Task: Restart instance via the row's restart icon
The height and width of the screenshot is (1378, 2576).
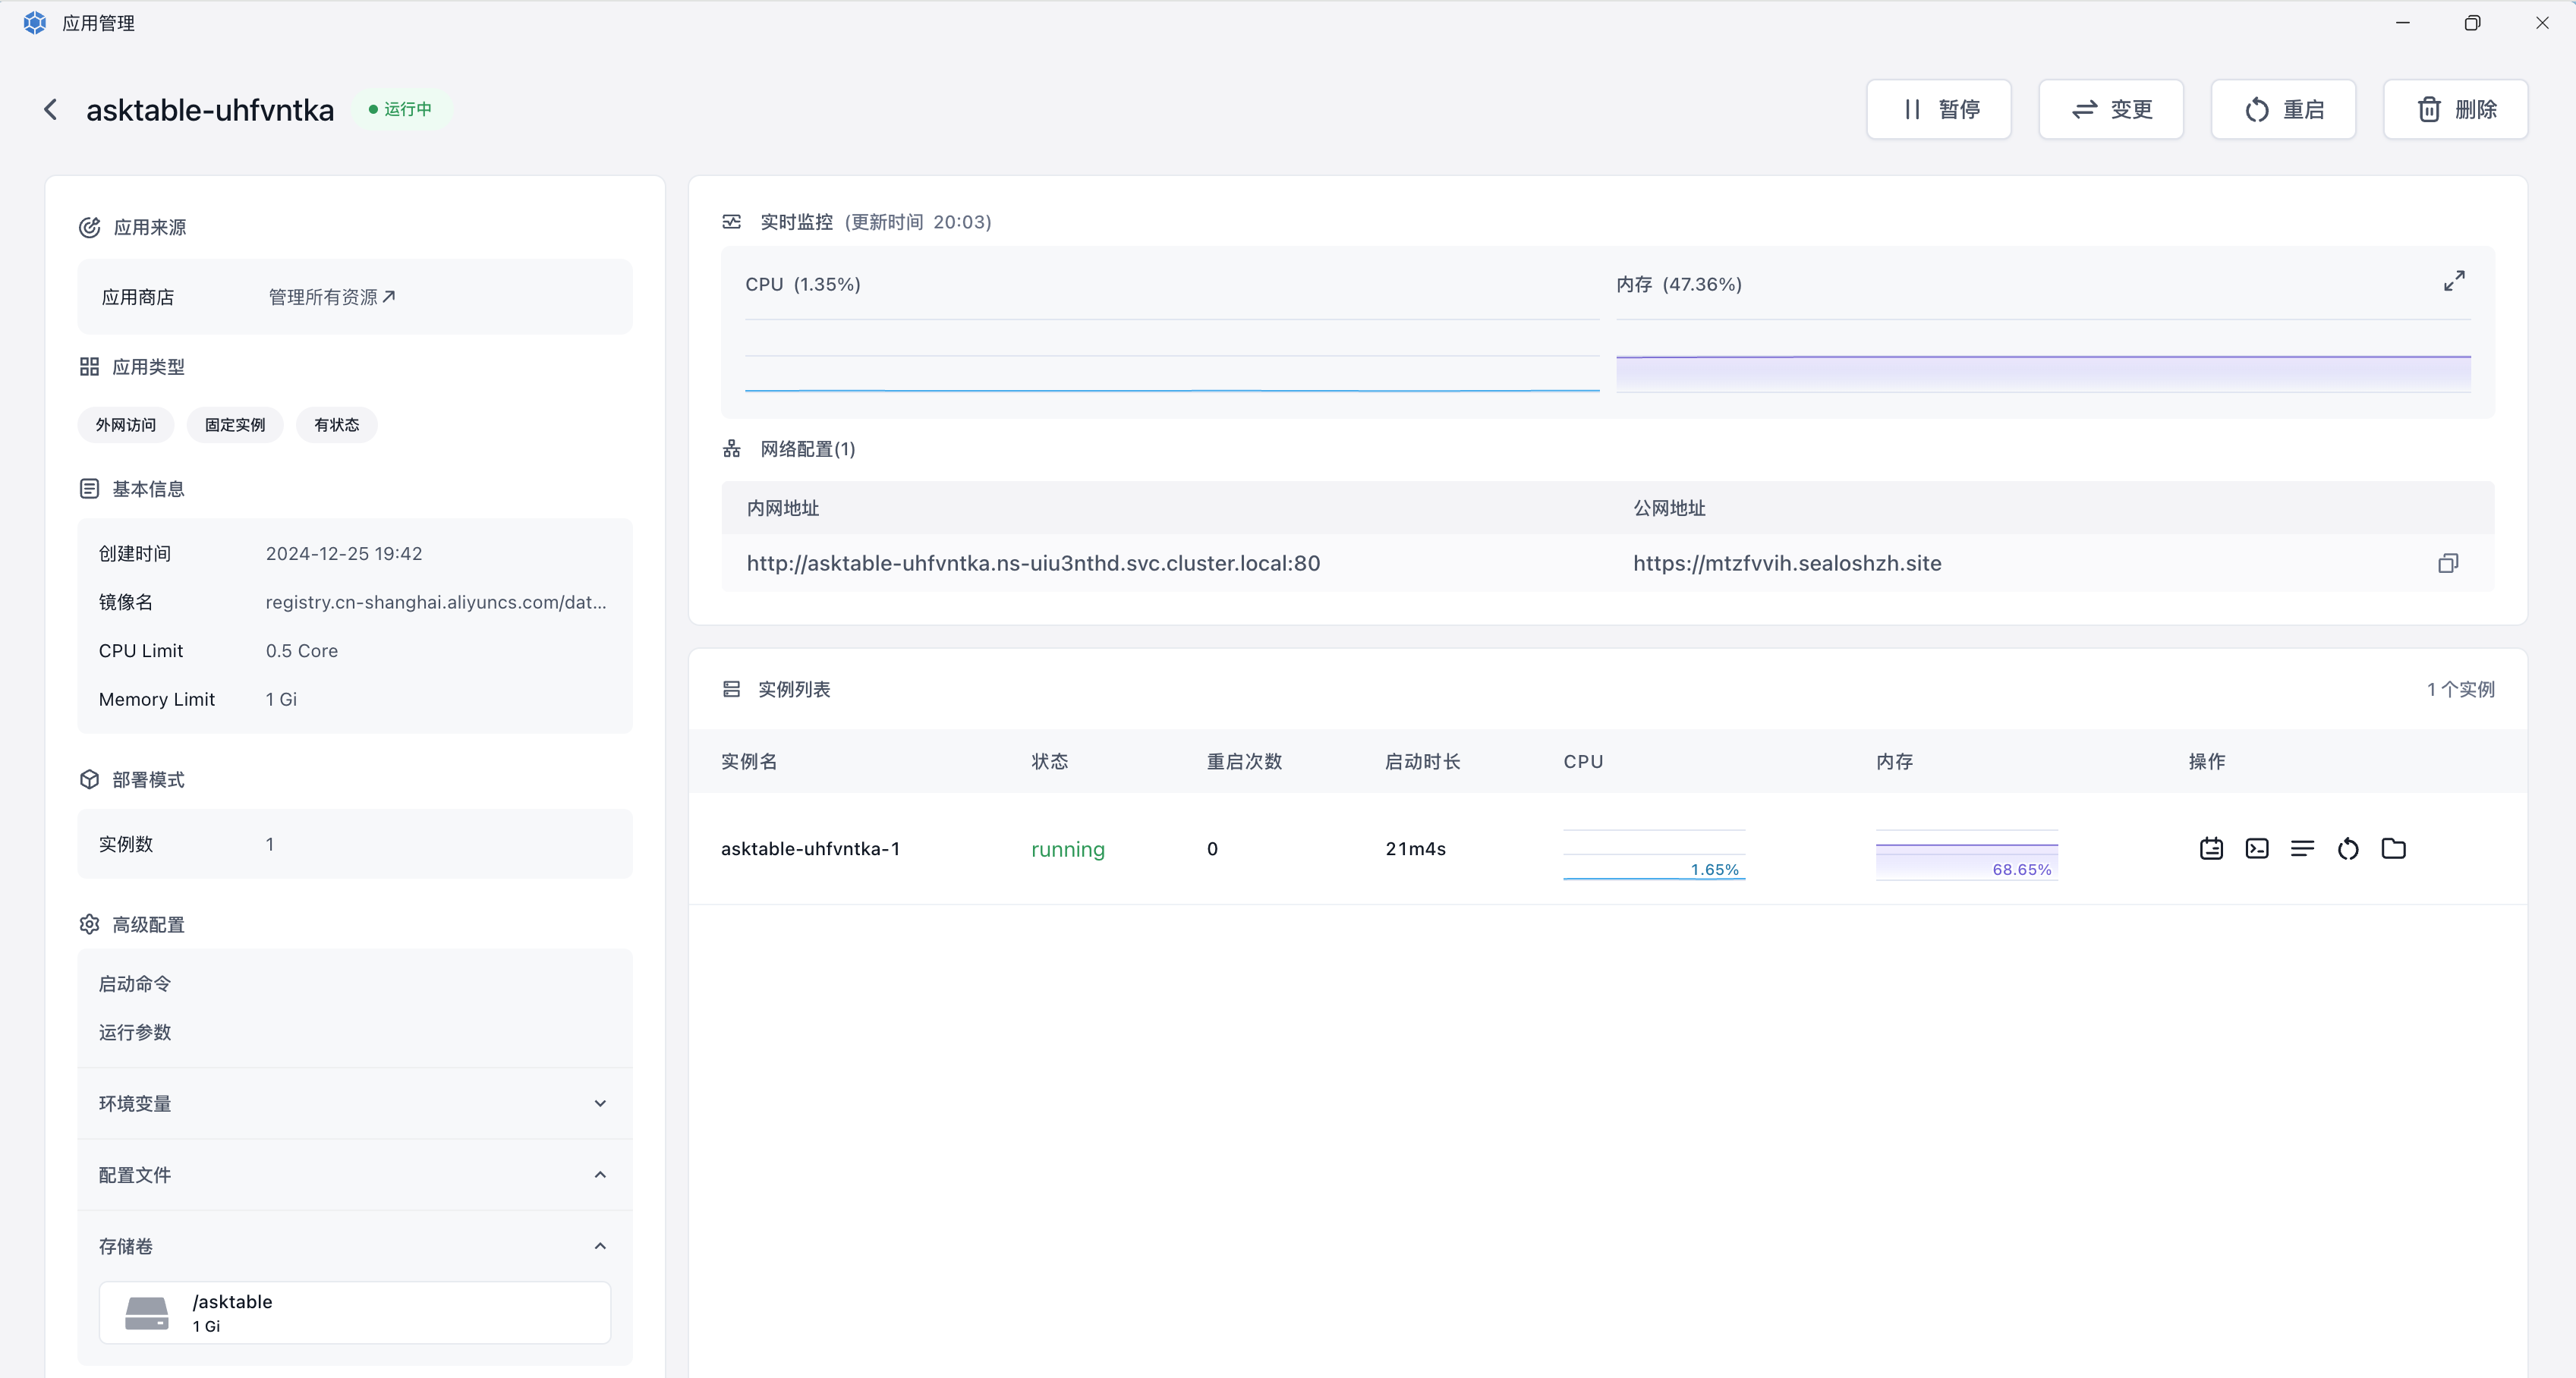Action: (2348, 849)
